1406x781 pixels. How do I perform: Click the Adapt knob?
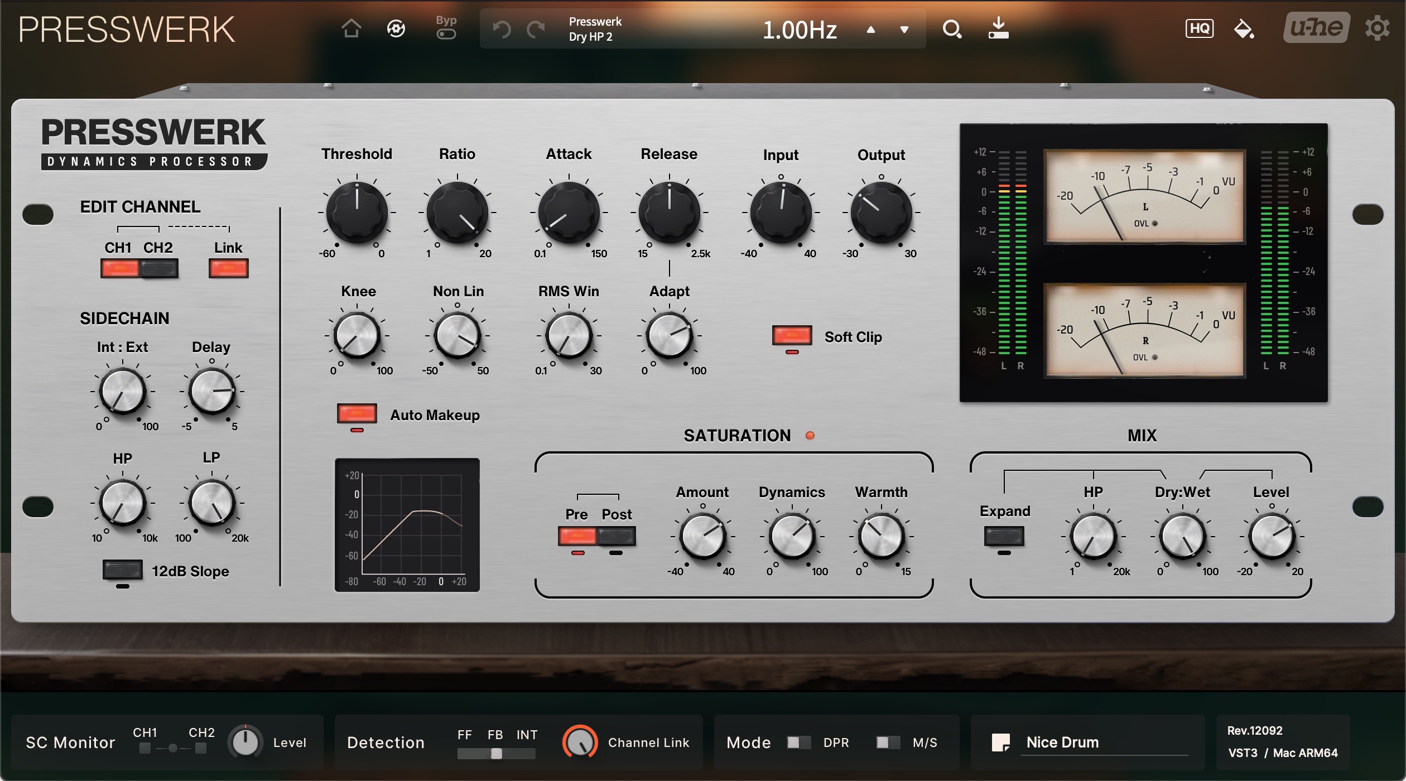[670, 335]
